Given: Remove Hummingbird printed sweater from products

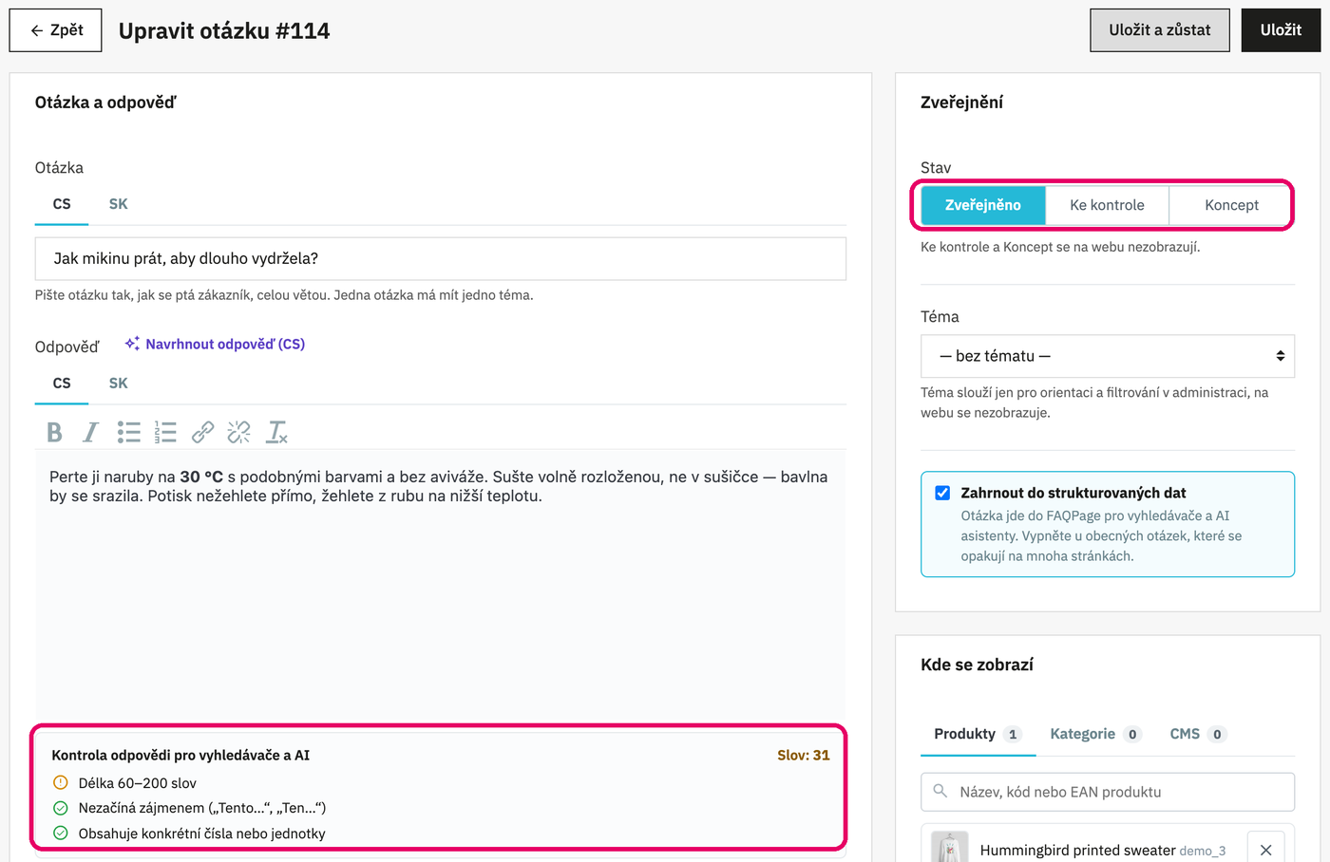Looking at the screenshot, I should point(1265,850).
